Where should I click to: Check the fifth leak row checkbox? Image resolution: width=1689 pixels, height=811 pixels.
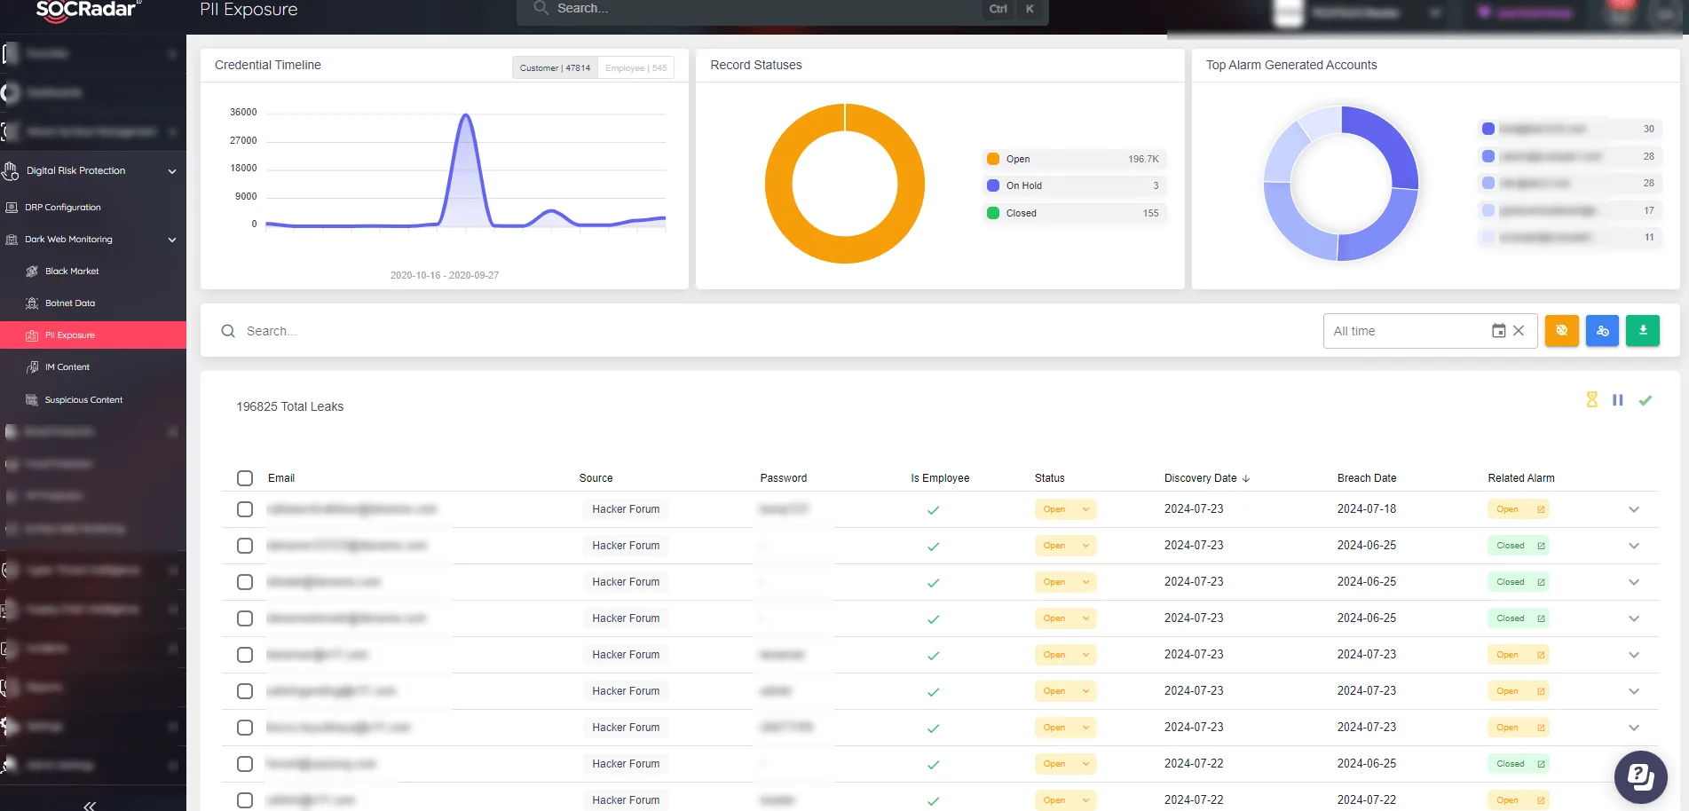tap(245, 655)
